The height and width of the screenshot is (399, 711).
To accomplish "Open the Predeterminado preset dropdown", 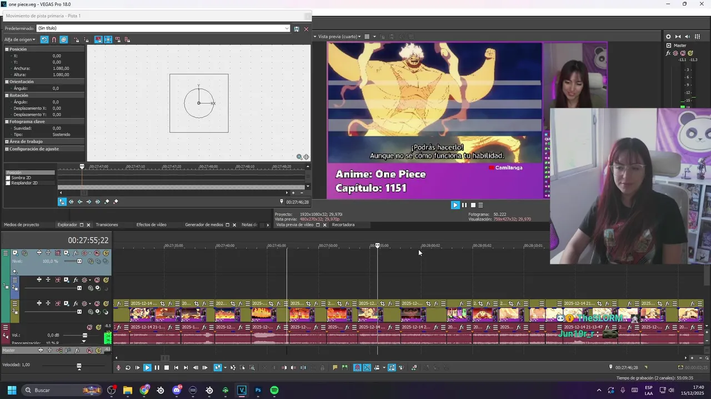I will [287, 29].
